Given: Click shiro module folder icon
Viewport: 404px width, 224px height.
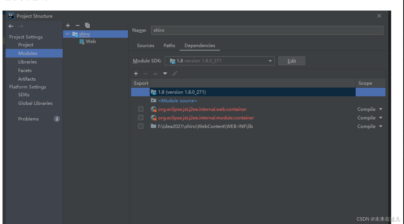Looking at the screenshot, I should tap(75, 34).
